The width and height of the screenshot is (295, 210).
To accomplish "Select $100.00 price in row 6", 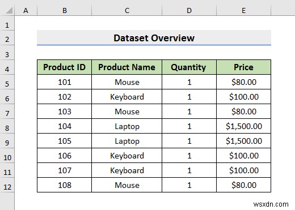I will [x=243, y=97].
